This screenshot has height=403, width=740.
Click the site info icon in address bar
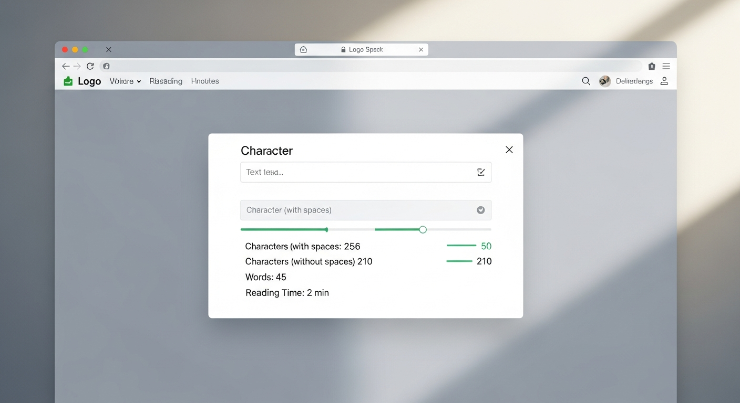coord(106,66)
